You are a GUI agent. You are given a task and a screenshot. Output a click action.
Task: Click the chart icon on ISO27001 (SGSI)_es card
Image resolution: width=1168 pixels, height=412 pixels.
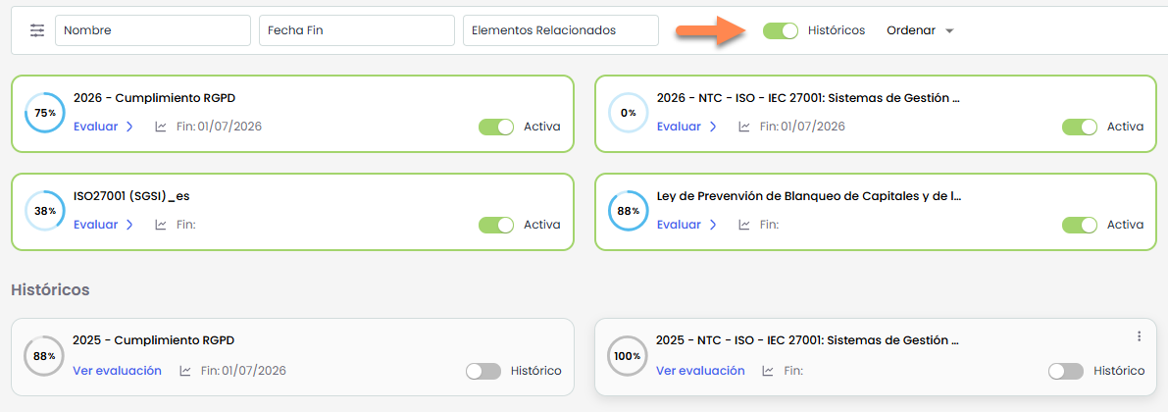[161, 225]
